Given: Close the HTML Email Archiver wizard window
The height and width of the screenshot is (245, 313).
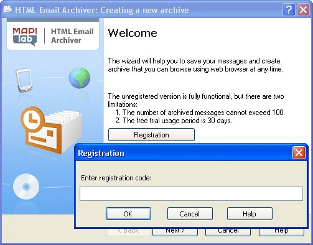Looking at the screenshot, I should [304, 9].
